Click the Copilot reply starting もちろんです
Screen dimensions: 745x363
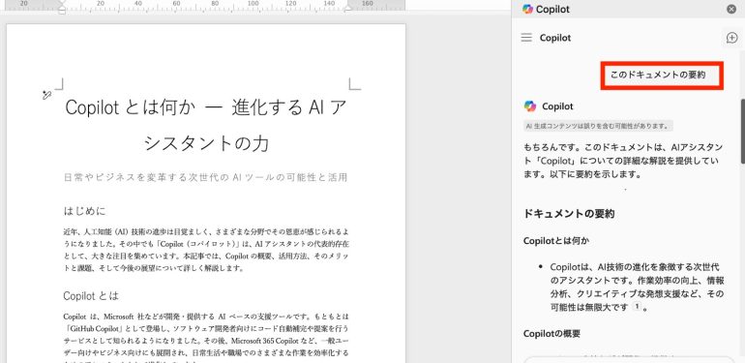click(624, 161)
